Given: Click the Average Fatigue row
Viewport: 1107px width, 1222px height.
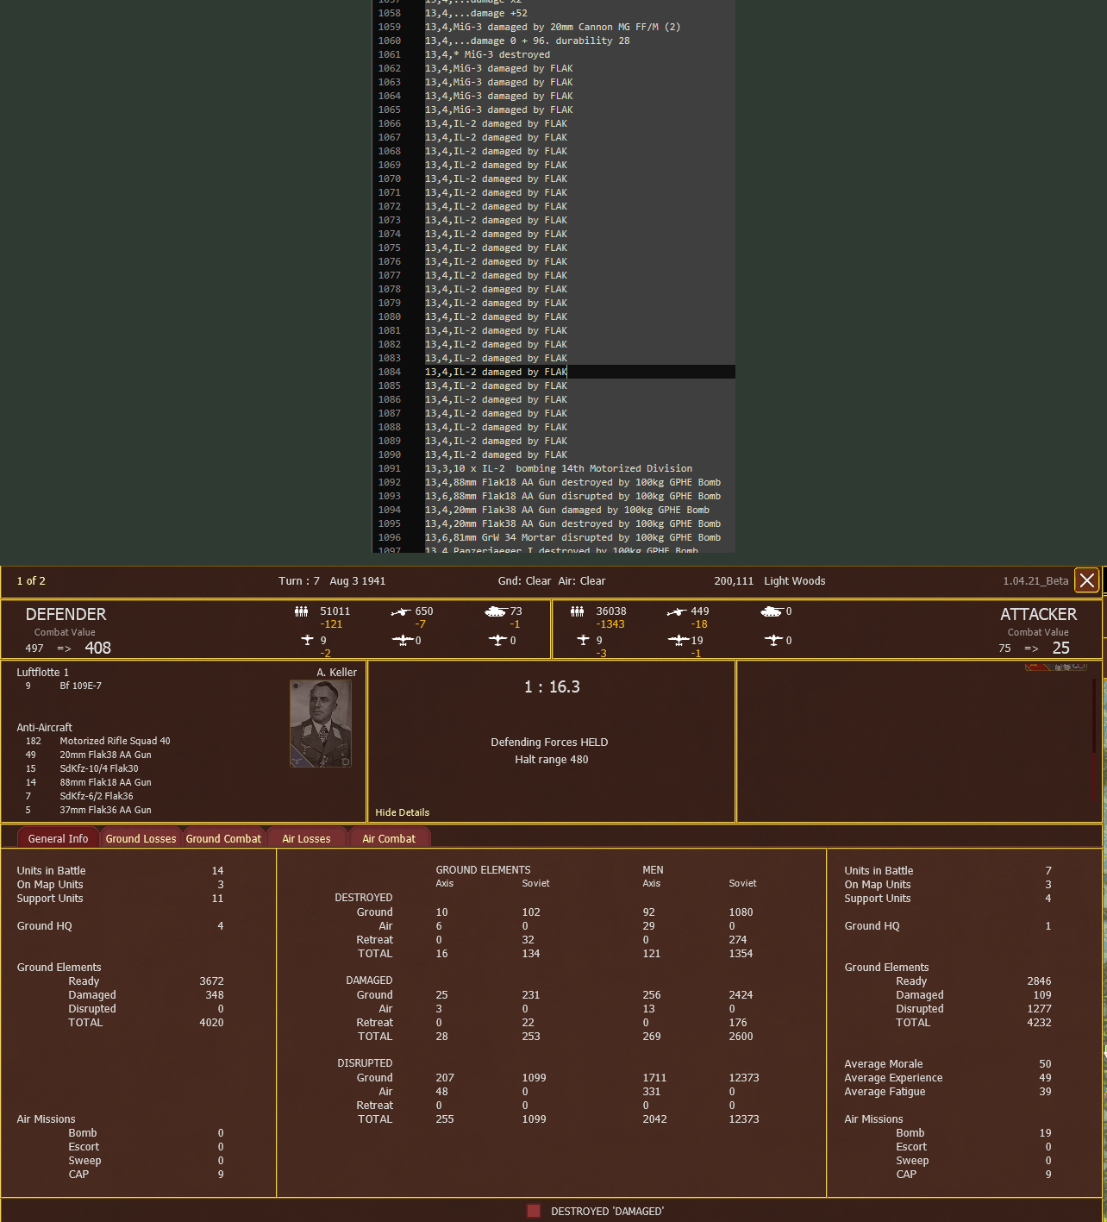Looking at the screenshot, I should (948, 1092).
